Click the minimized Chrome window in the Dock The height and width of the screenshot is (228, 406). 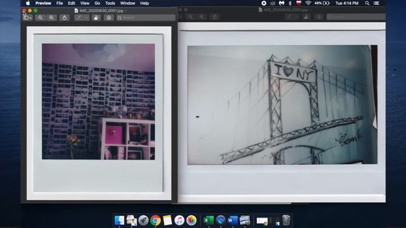[262, 221]
